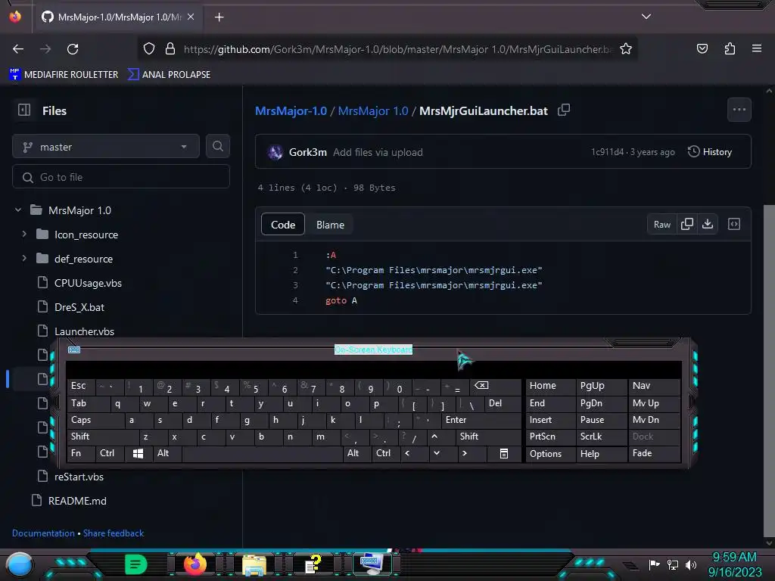Click the Windows key on On-Screen Keyboard
Viewport: 775px width, 581px height.
[138, 453]
